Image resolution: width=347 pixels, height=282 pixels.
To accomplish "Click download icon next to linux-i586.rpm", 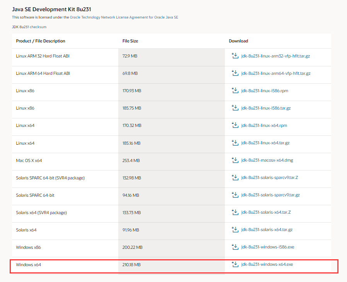I will click(x=235, y=91).
